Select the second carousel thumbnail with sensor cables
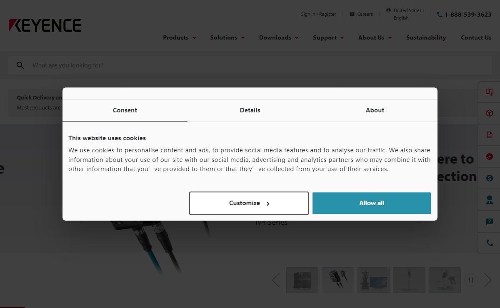The image size is (500, 308). pos(338,280)
